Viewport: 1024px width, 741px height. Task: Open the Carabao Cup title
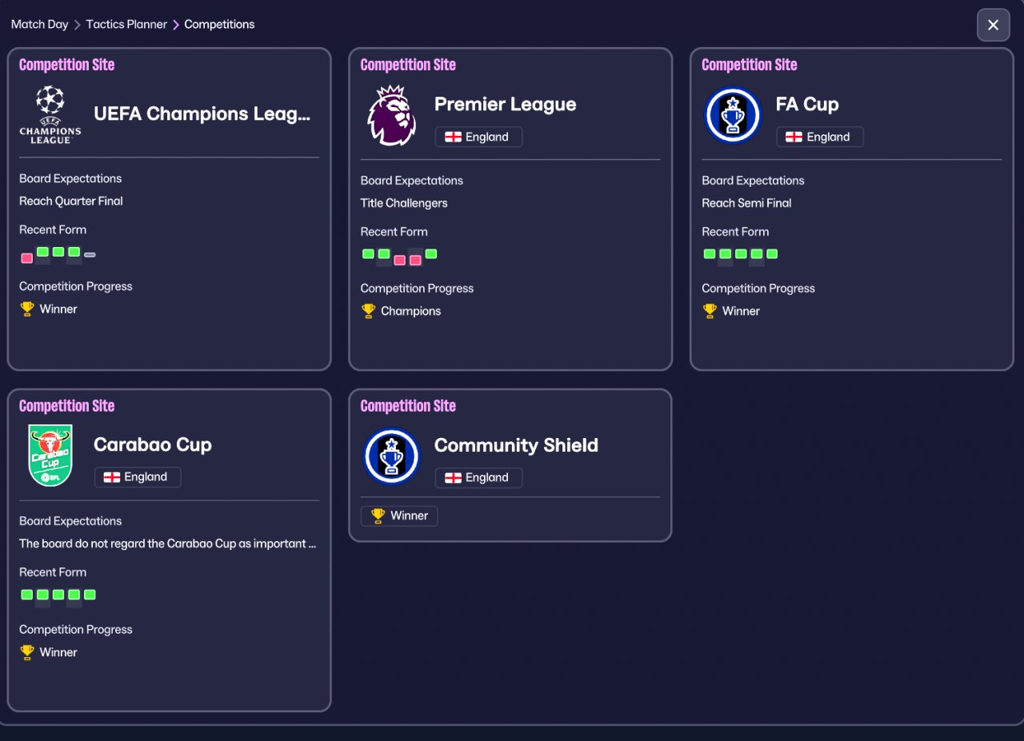(x=153, y=444)
